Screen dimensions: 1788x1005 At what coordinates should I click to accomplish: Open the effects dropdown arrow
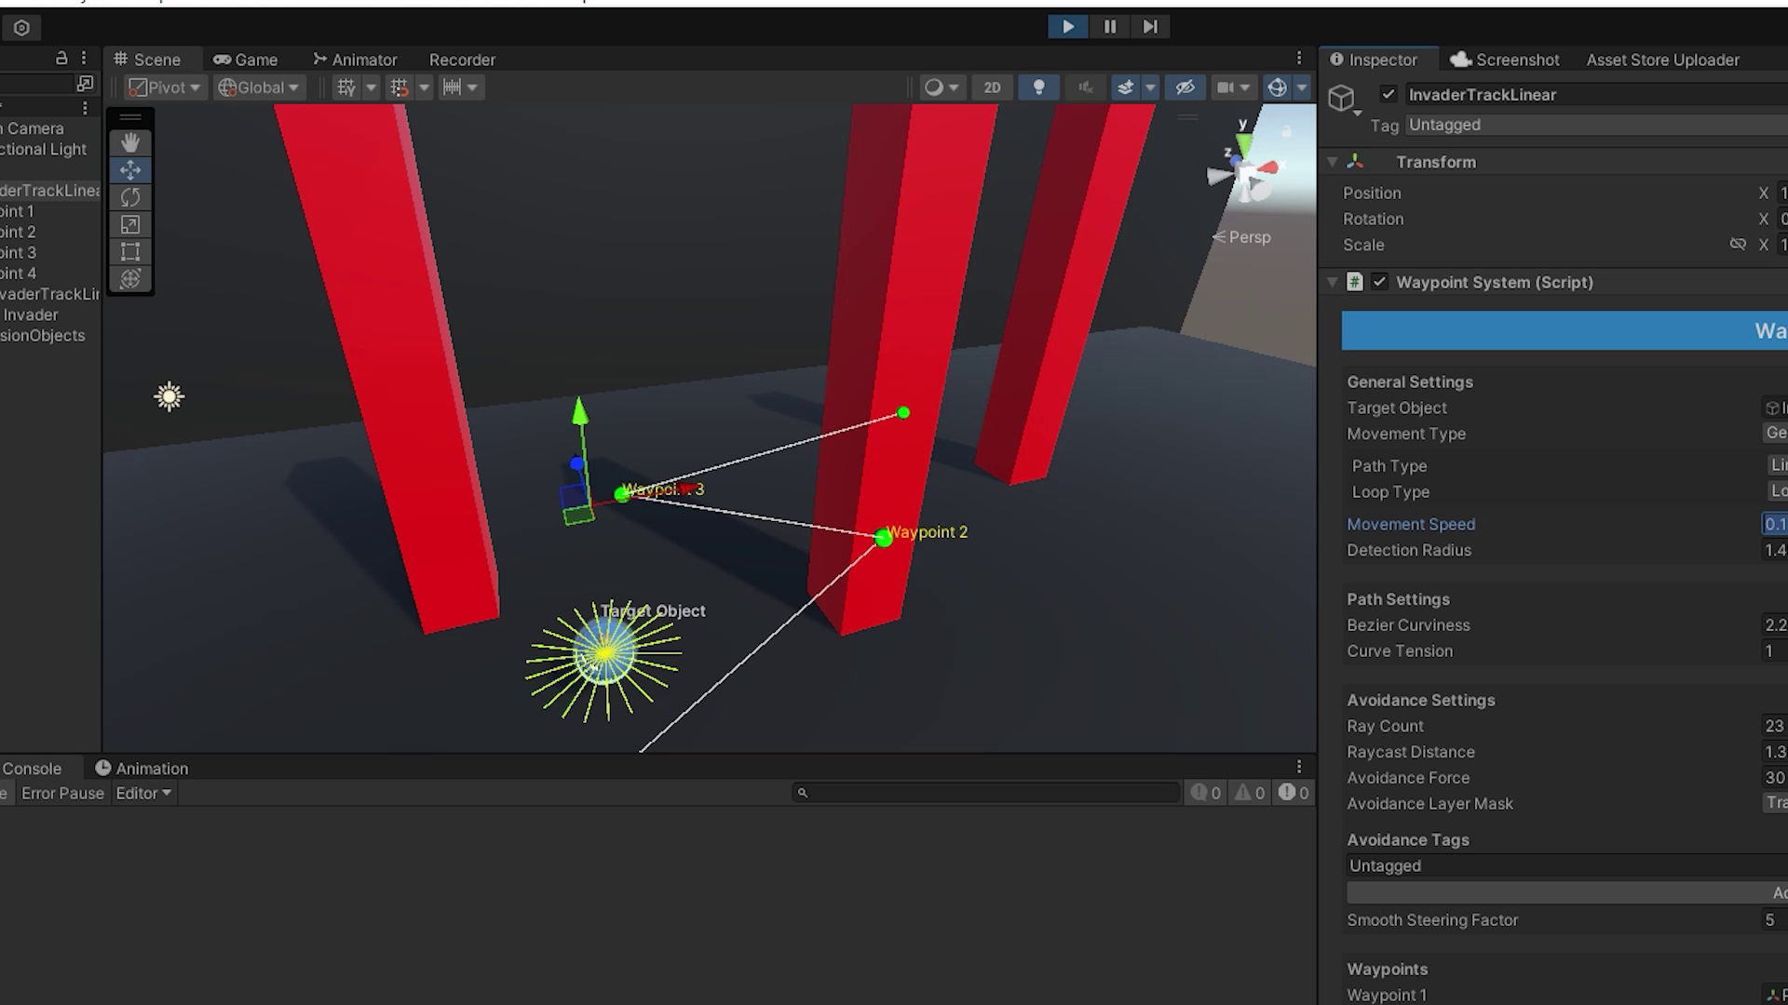tap(1151, 87)
